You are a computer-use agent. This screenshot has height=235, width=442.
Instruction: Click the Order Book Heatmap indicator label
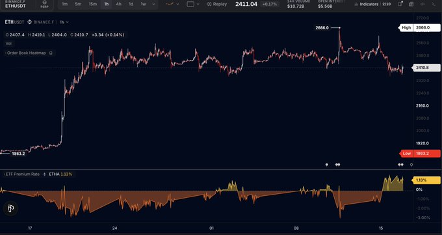tap(26, 53)
